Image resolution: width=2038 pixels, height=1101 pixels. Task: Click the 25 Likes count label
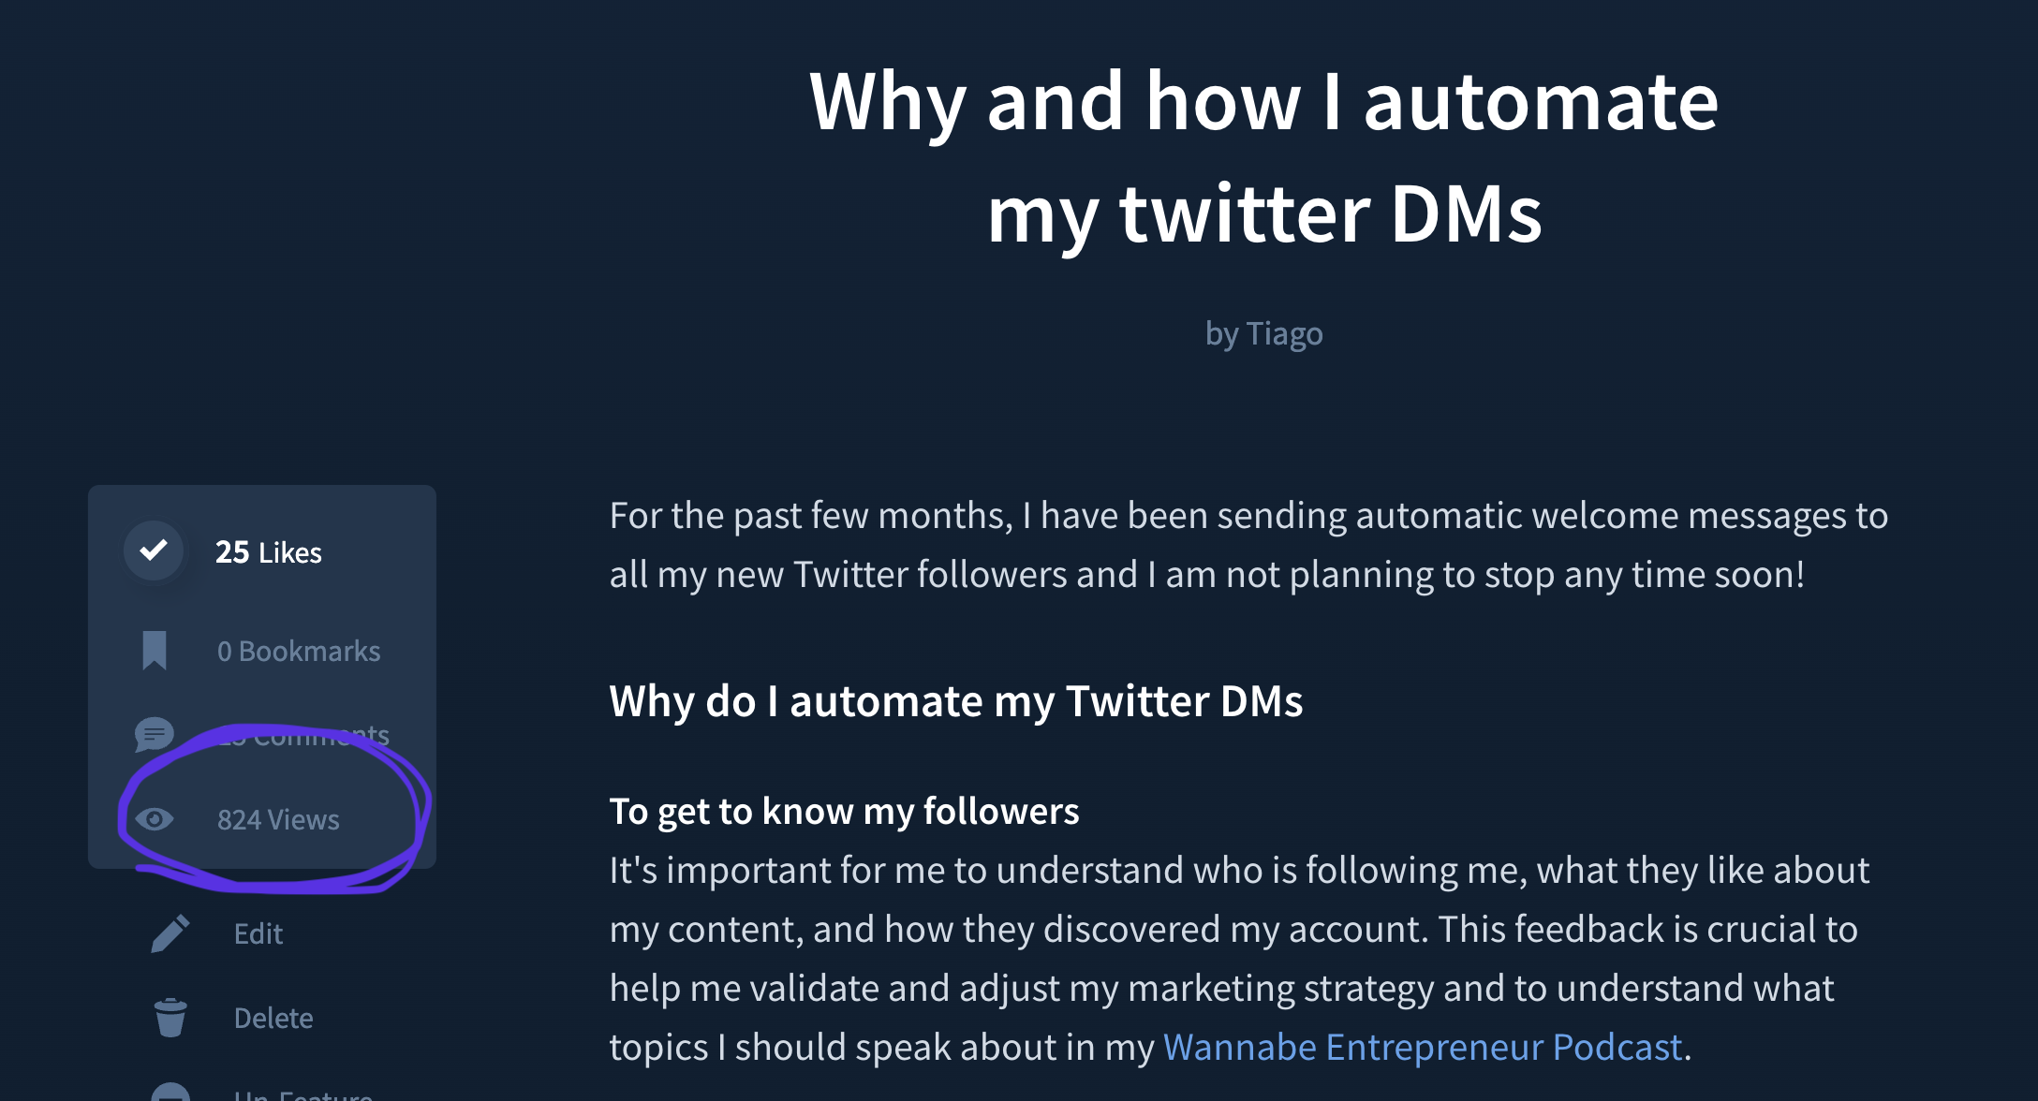pos(269,552)
